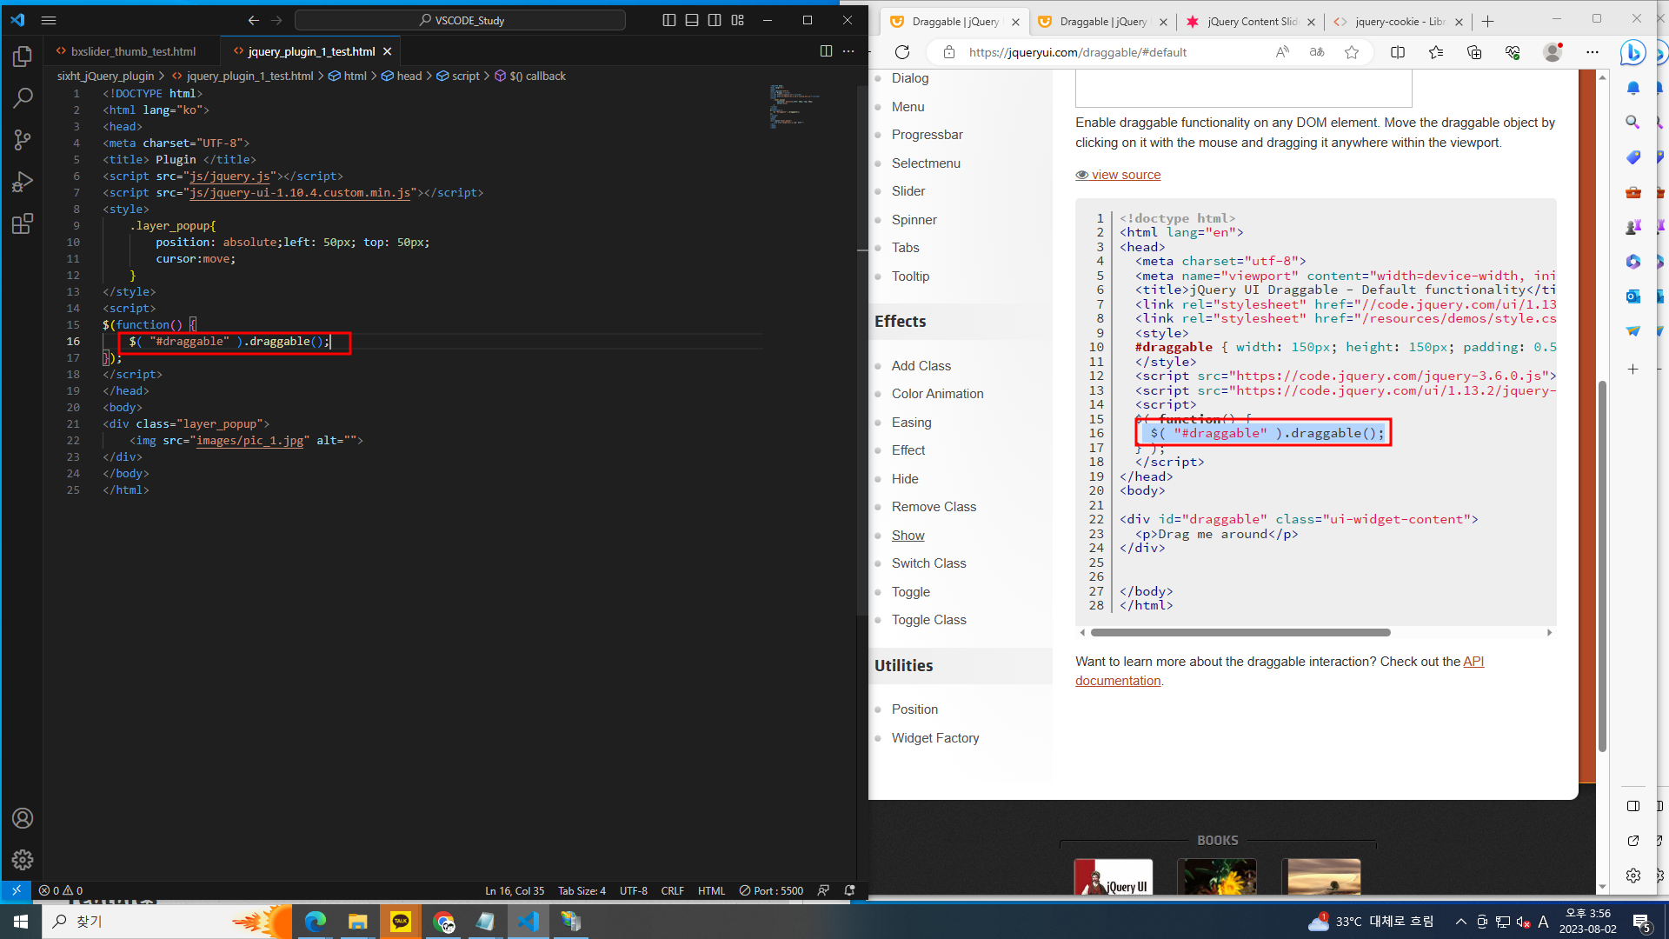Open the HTML language mode selector
This screenshot has height=939, width=1669.
(711, 890)
